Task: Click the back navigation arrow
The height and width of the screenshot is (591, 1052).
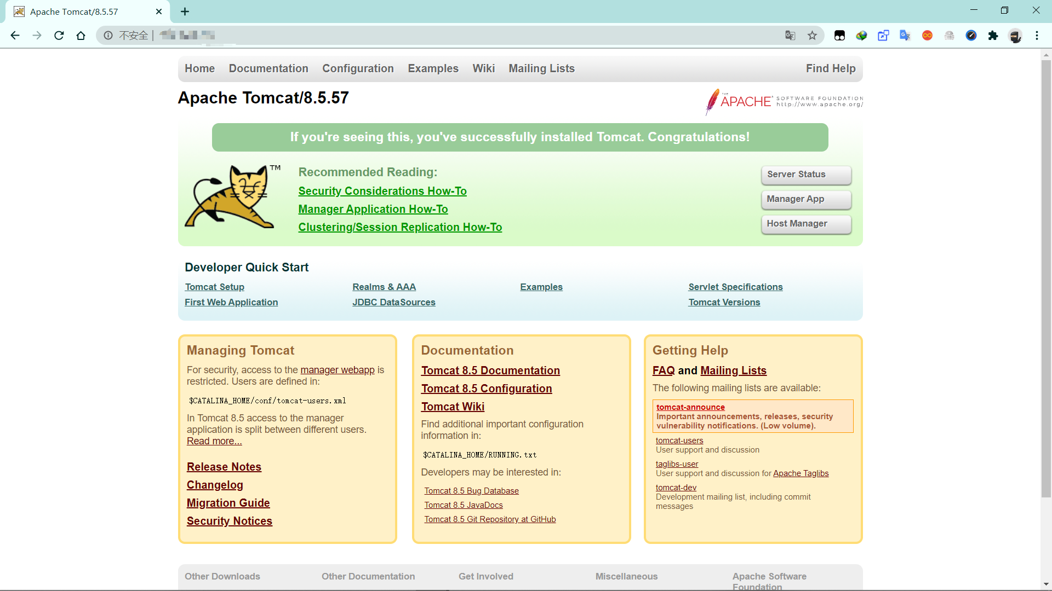Action: pos(15,36)
